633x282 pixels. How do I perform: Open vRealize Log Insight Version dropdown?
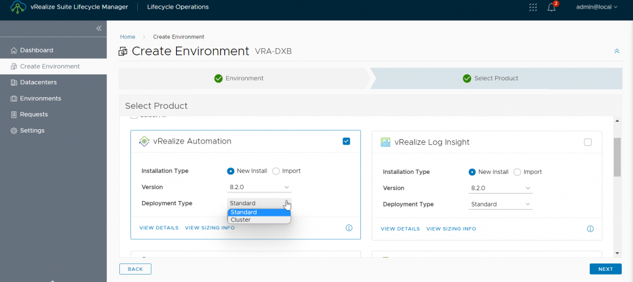[501, 188]
